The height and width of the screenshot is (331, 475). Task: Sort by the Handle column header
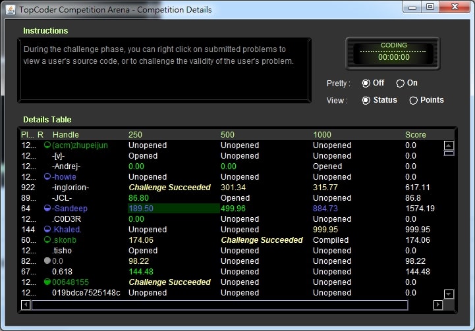coord(66,135)
